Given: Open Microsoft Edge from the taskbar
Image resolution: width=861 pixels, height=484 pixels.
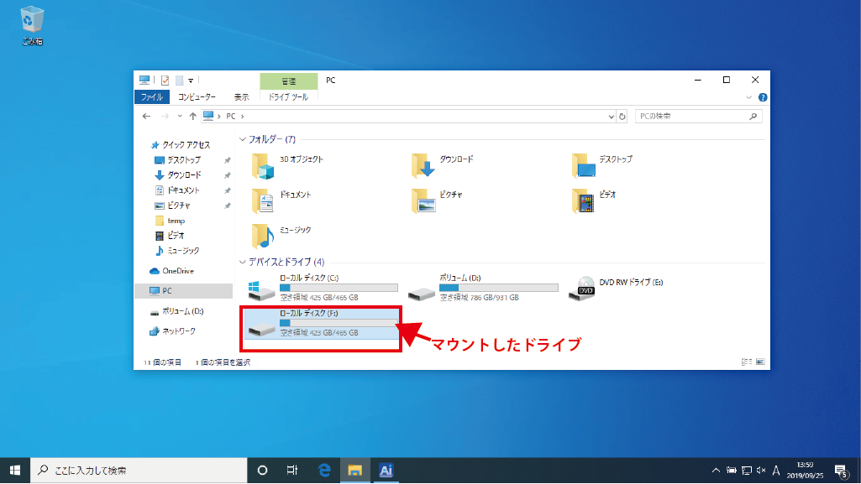Looking at the screenshot, I should [324, 471].
